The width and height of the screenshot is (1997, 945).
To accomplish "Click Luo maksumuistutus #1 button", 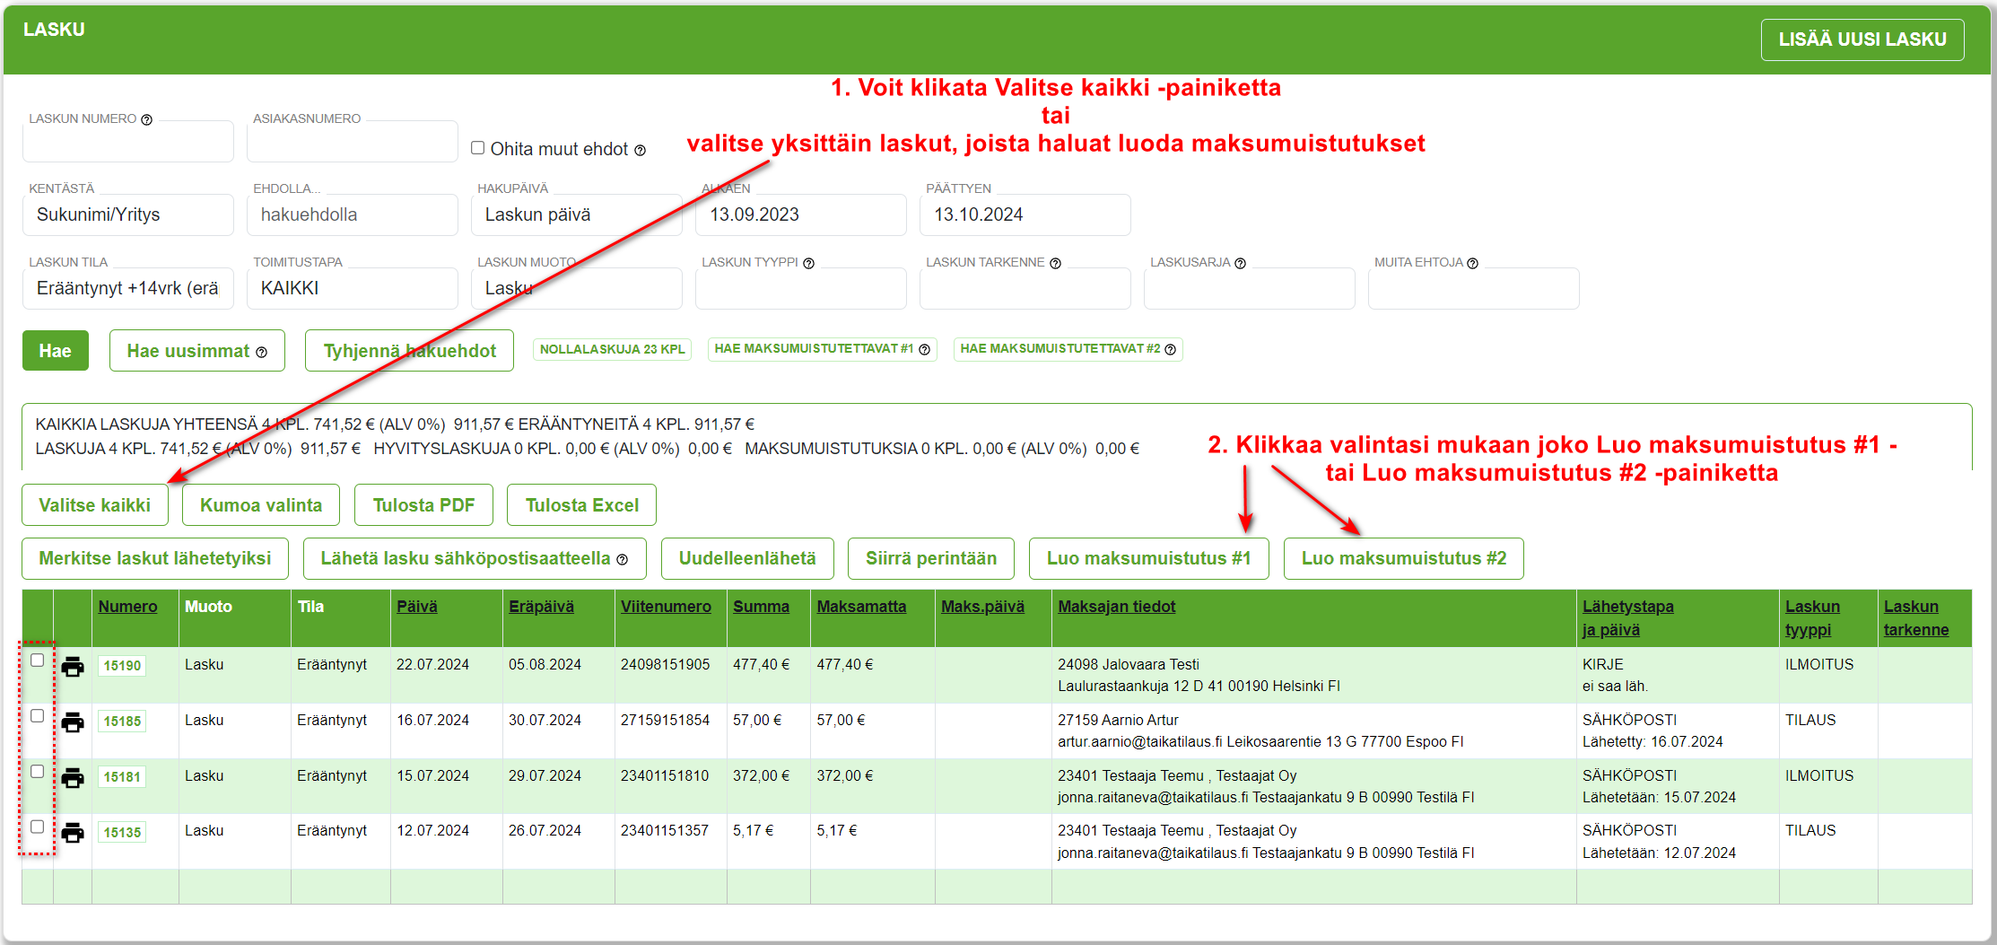I will point(1149,559).
